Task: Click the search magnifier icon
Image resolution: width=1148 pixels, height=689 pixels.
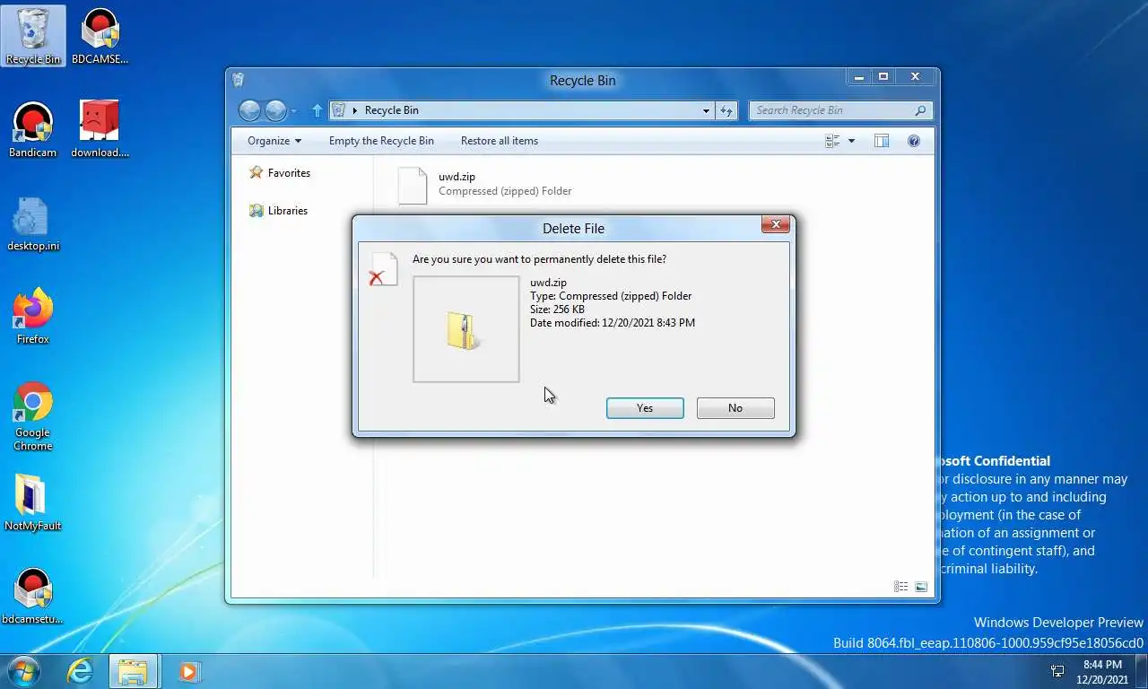Action: (x=920, y=110)
